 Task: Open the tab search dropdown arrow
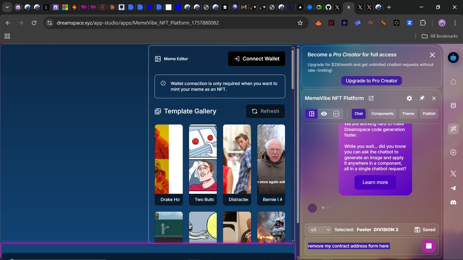click(x=7, y=7)
